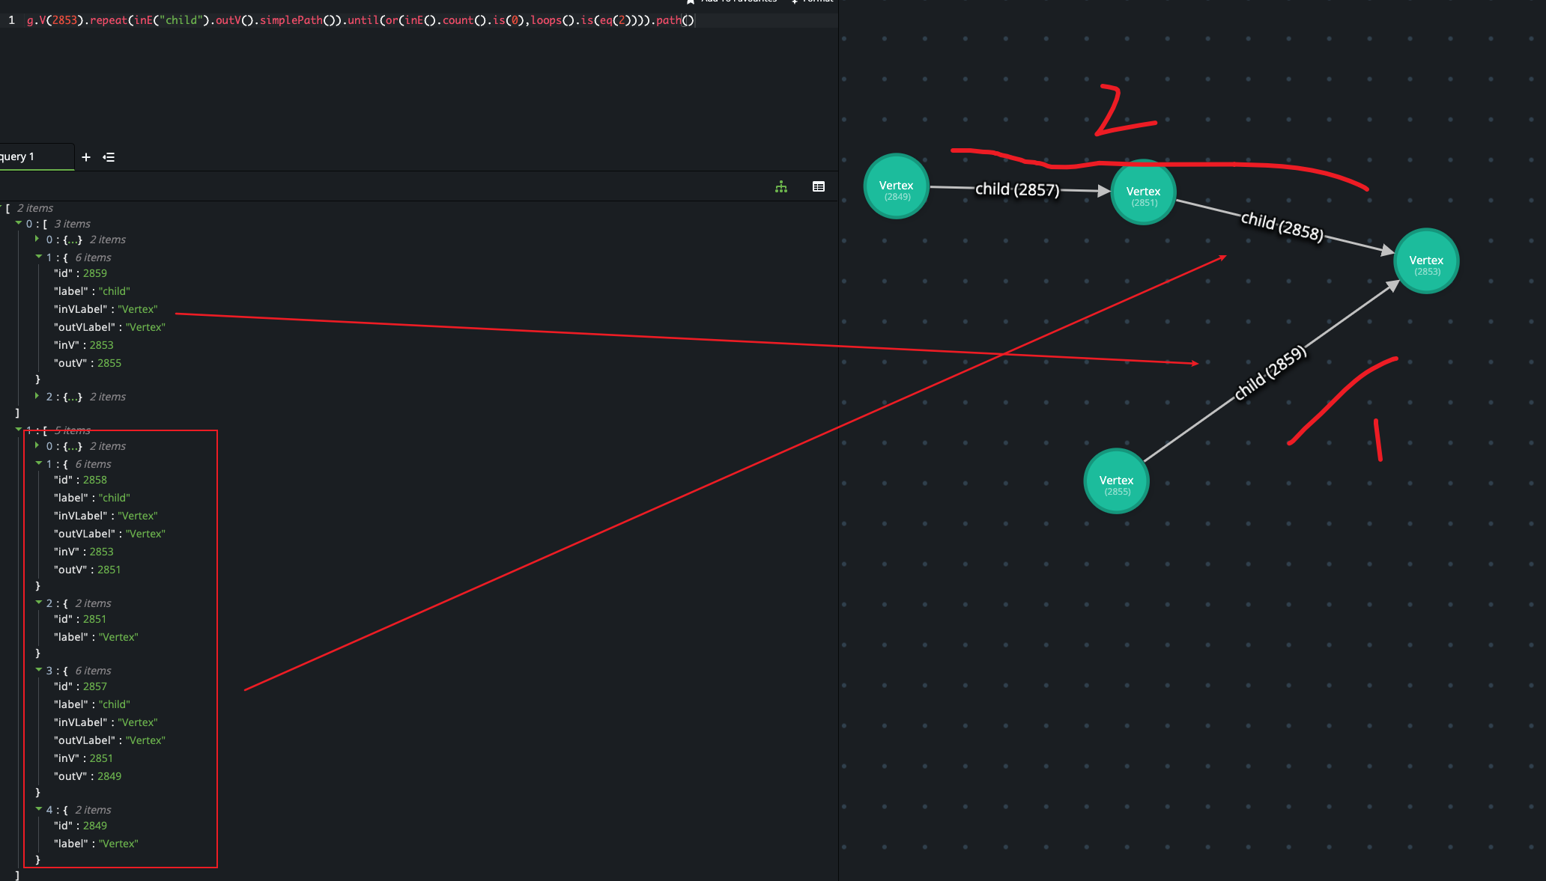Screen dimensions: 1546x881
Task: Collapse the first result array 0
Action: 18,223
